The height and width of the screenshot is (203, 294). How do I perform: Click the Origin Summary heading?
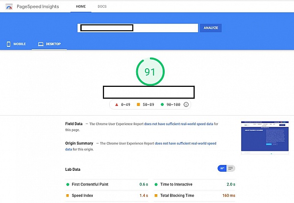(79, 143)
